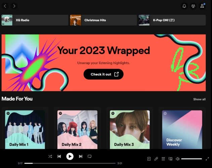This screenshot has height=168, width=212.
Task: Click the XG Radio cover thumbnail
Action: coord(7,20)
